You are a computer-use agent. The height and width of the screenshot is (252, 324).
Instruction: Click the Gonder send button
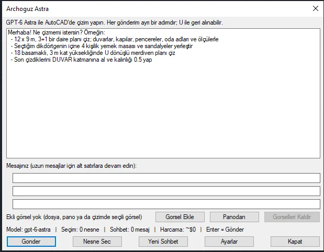click(31, 242)
